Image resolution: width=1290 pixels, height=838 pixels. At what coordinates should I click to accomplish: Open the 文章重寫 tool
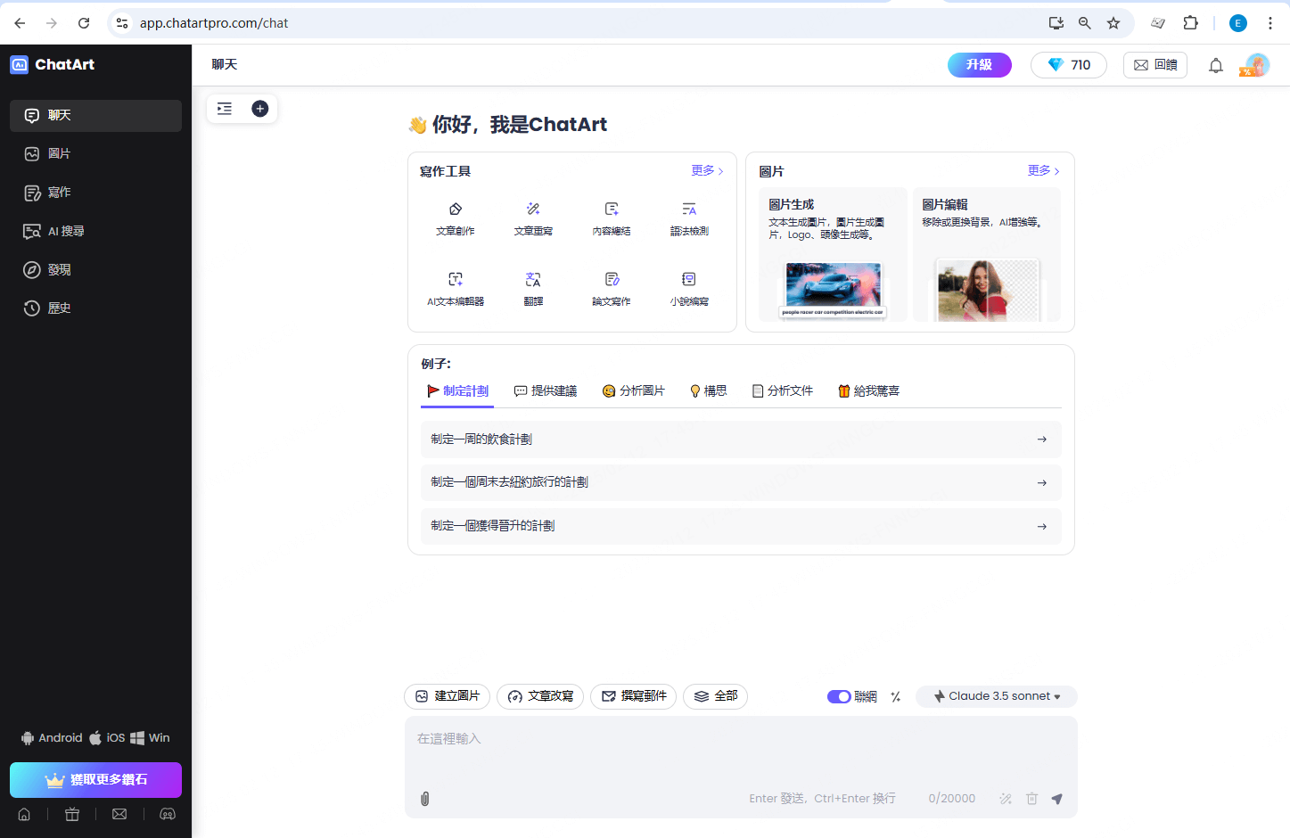(533, 218)
